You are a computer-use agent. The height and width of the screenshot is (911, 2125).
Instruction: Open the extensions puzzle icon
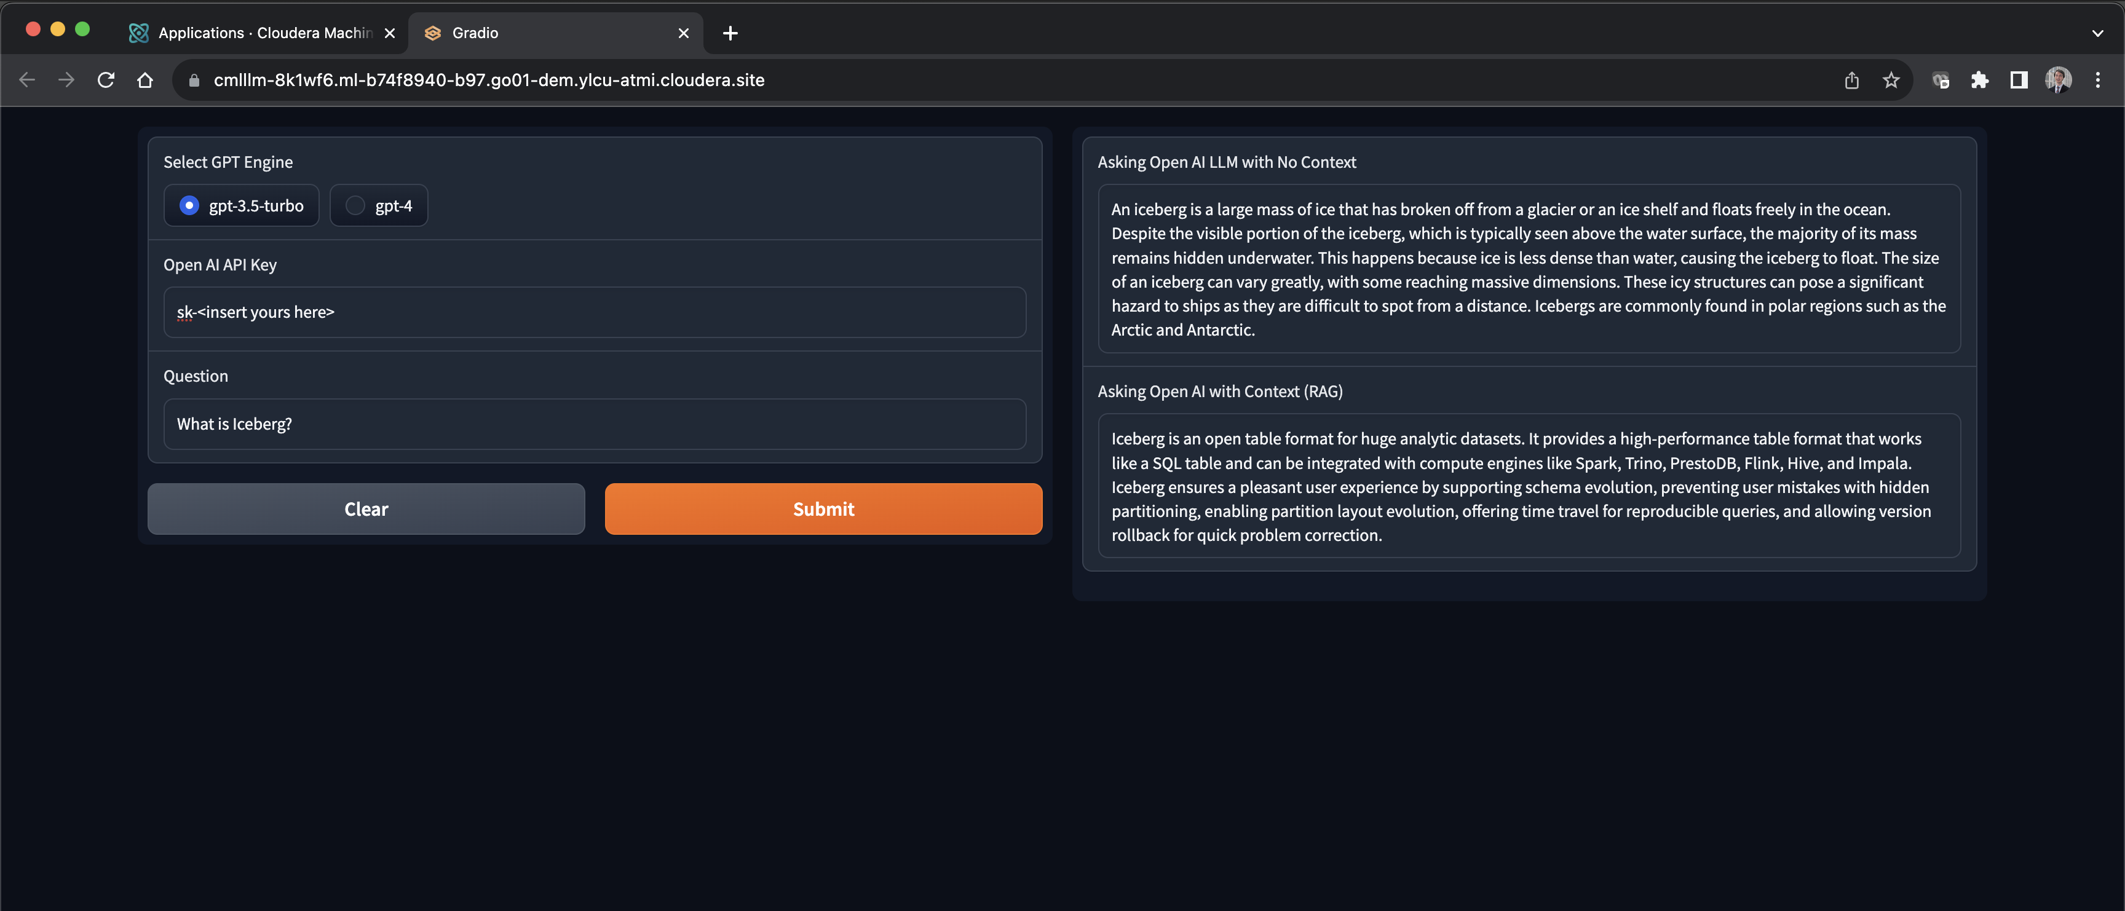point(1979,80)
